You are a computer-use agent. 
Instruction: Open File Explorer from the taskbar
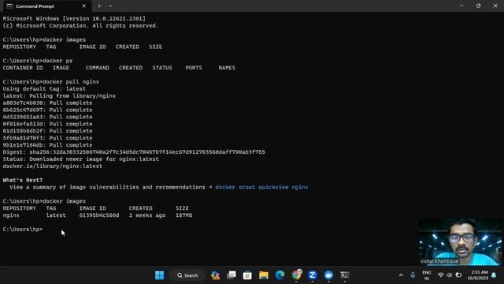pos(264,275)
